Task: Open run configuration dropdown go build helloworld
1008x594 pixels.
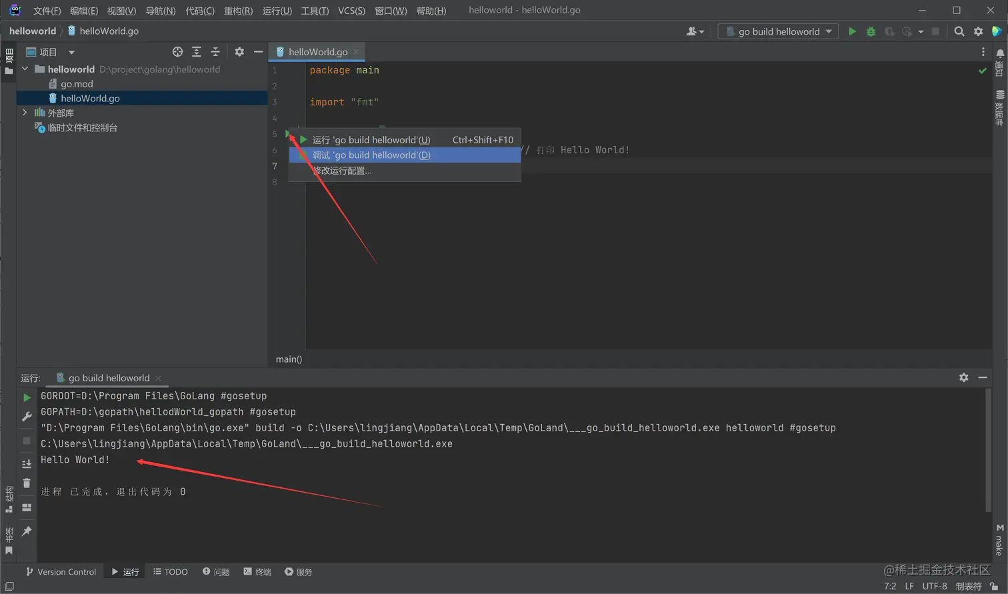Action: (x=778, y=31)
